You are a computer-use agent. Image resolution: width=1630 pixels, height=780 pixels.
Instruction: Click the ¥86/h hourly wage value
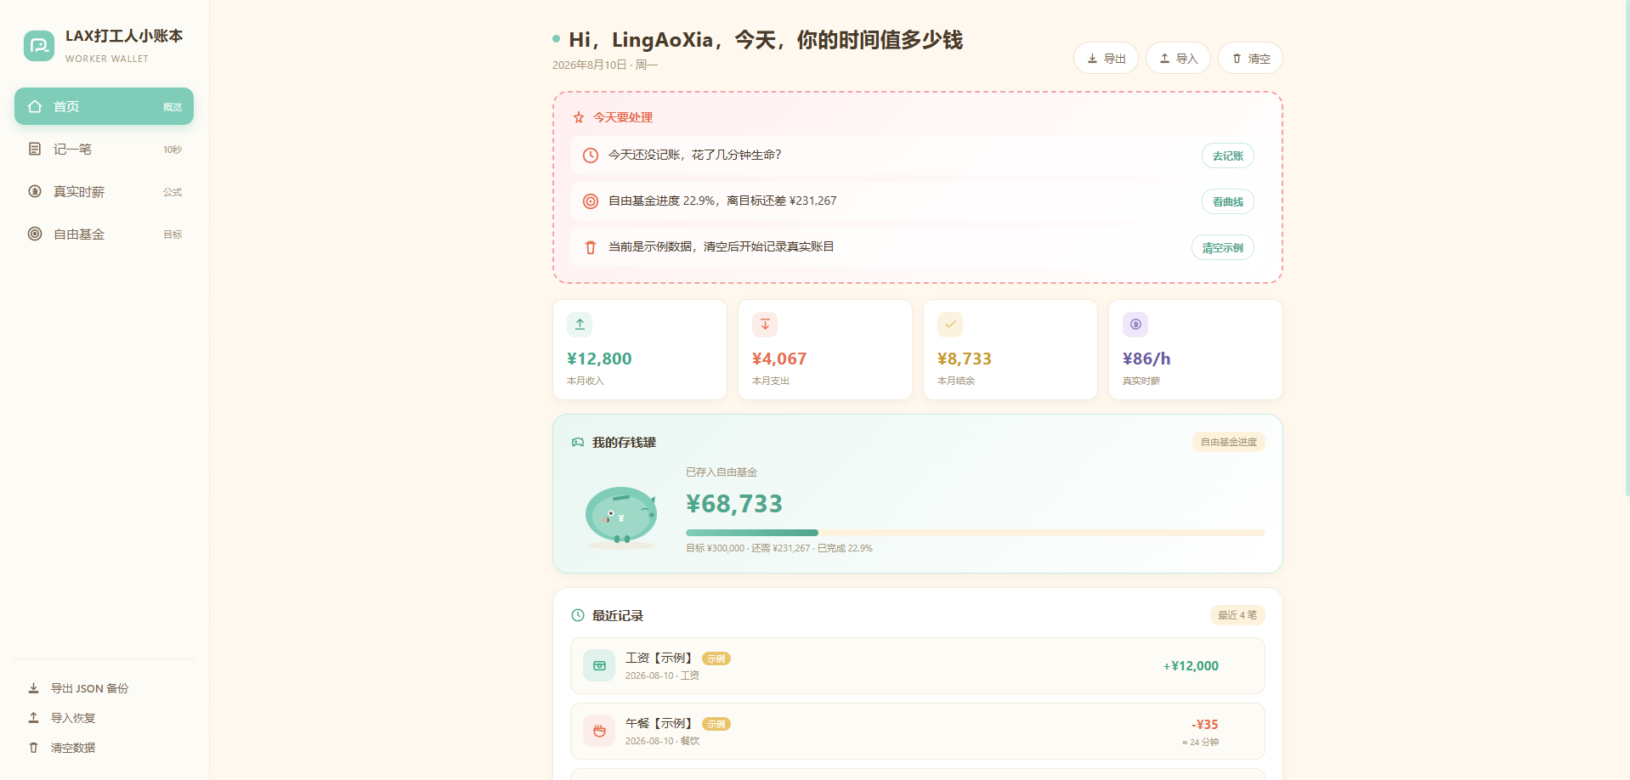pos(1146,359)
